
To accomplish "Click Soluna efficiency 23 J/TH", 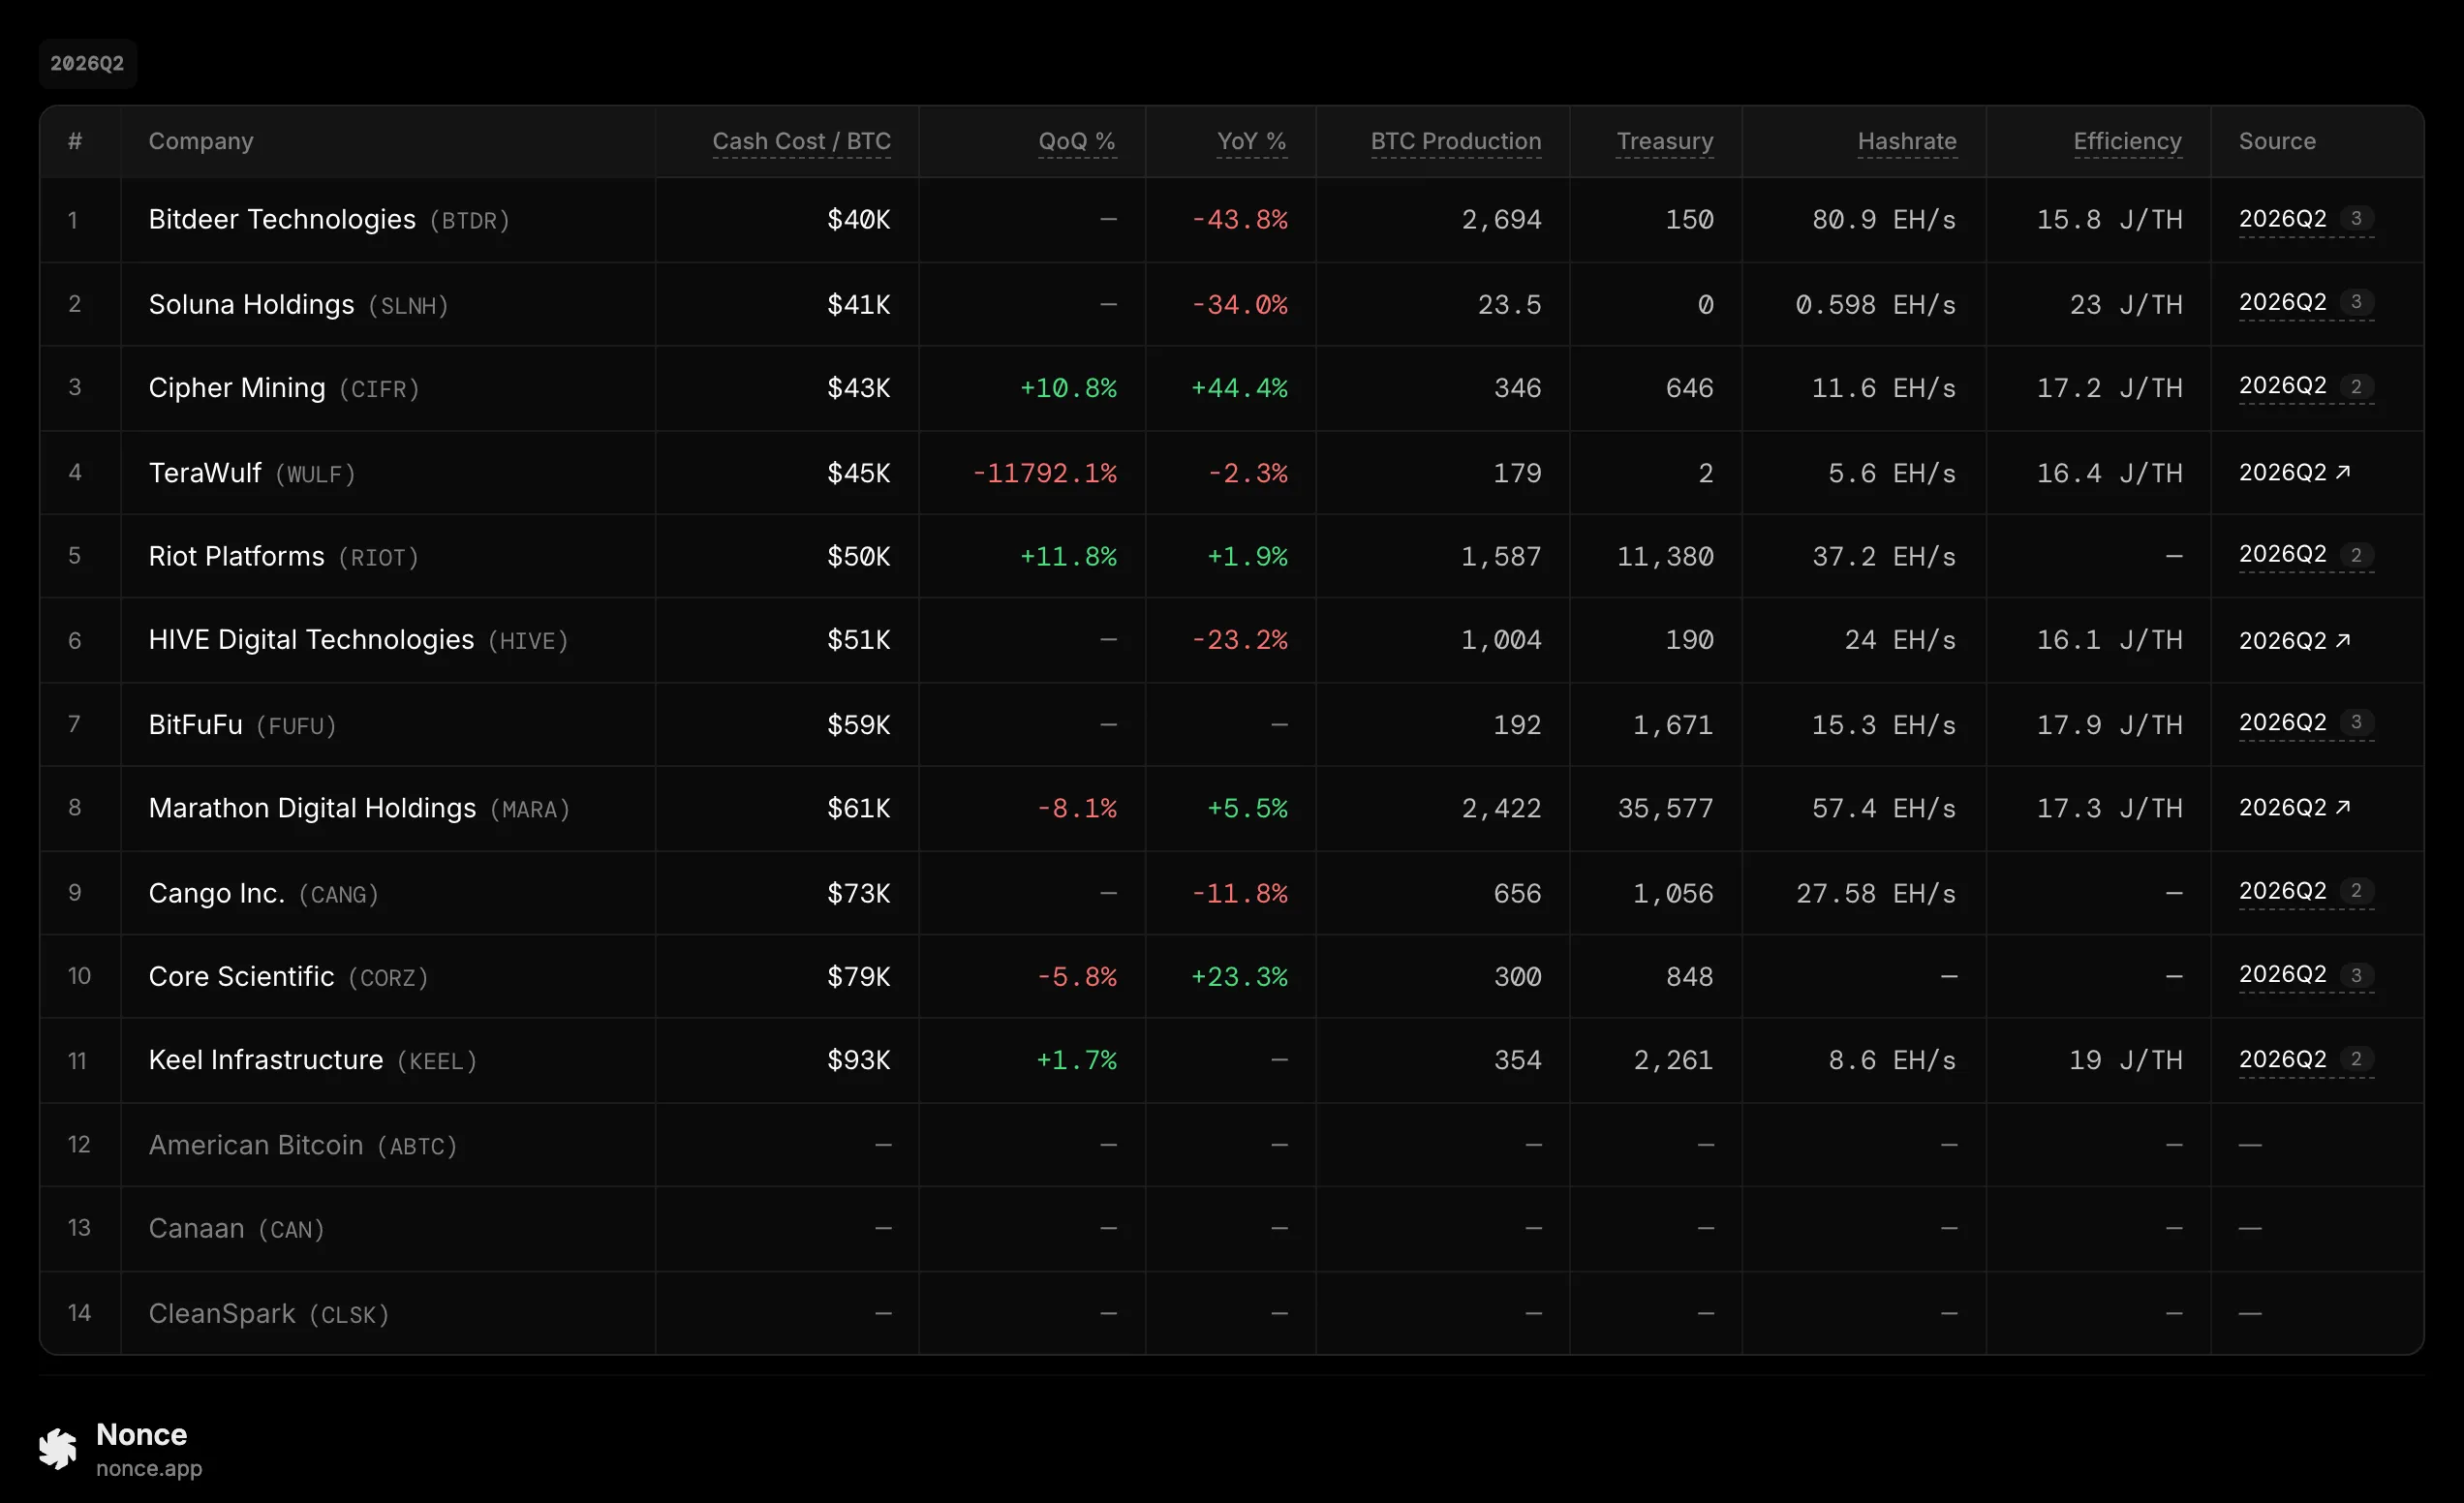I will [x=2125, y=304].
